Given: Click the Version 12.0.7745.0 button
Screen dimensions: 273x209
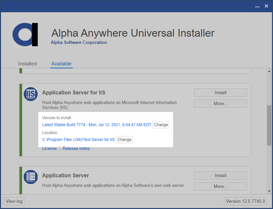Looking at the screenshot, I should 246,201.
